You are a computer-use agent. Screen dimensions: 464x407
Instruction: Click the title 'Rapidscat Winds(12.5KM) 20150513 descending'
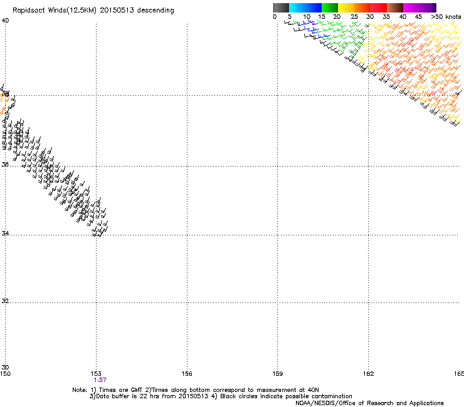pos(93,11)
